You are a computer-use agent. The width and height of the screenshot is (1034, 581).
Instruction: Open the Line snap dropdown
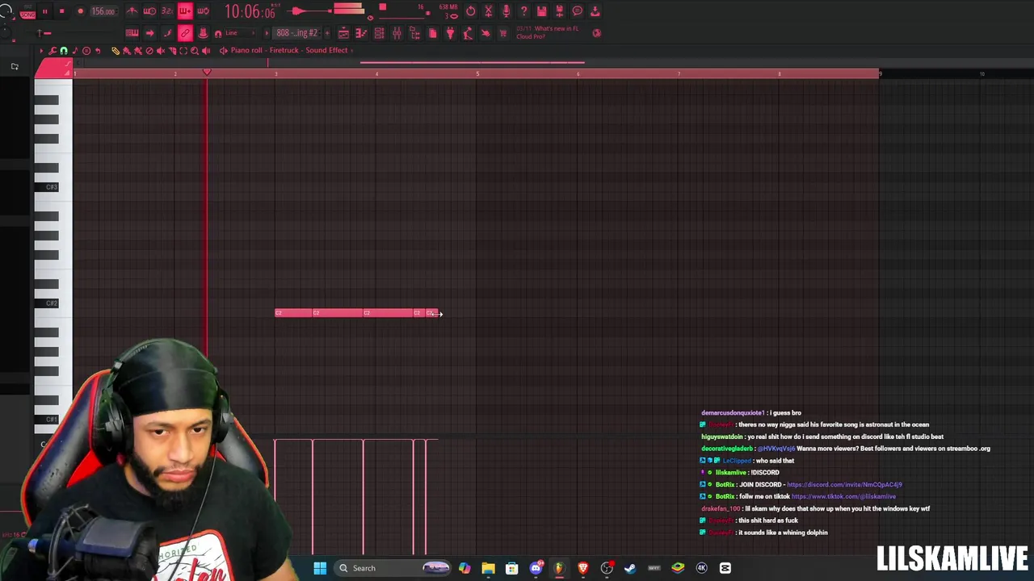[240, 33]
